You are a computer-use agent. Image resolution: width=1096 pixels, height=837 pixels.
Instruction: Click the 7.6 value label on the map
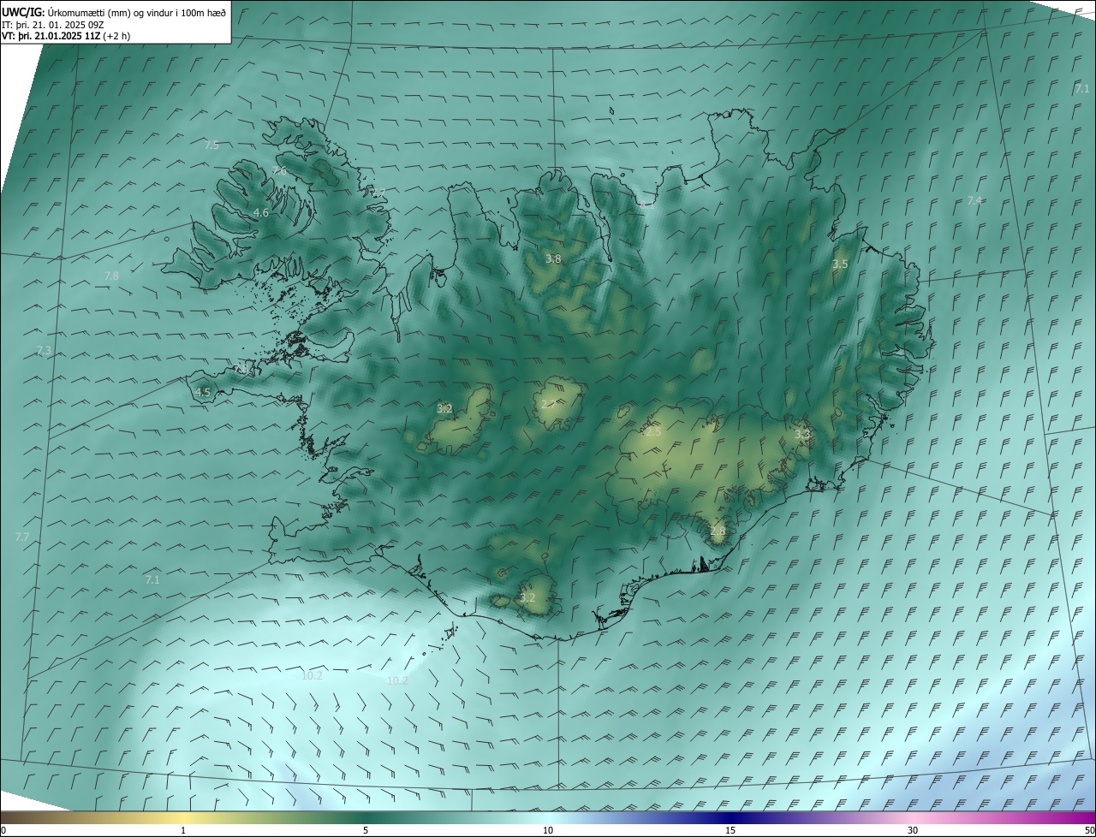click(x=280, y=171)
